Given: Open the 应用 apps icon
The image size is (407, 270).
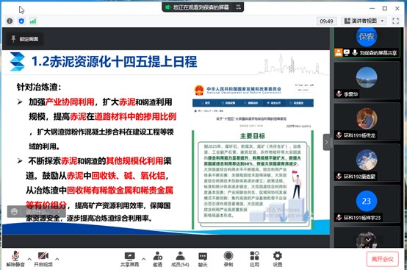Looking at the screenshot, I should tap(254, 260).
